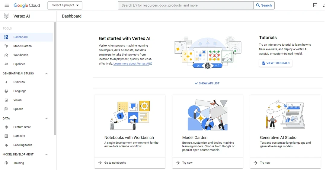Click the View Tutorials button
Viewport: 326px width, 170px height.
tap(276, 63)
